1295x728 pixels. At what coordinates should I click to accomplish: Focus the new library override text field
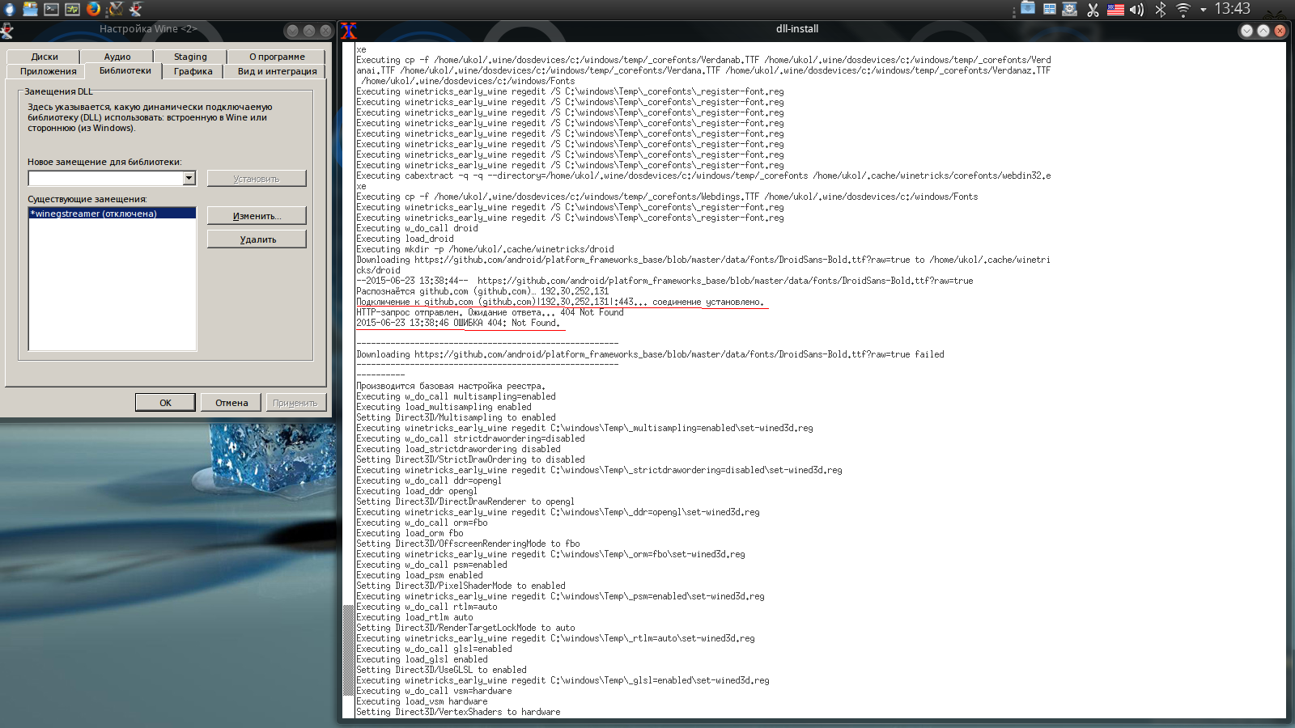pyautogui.click(x=106, y=178)
